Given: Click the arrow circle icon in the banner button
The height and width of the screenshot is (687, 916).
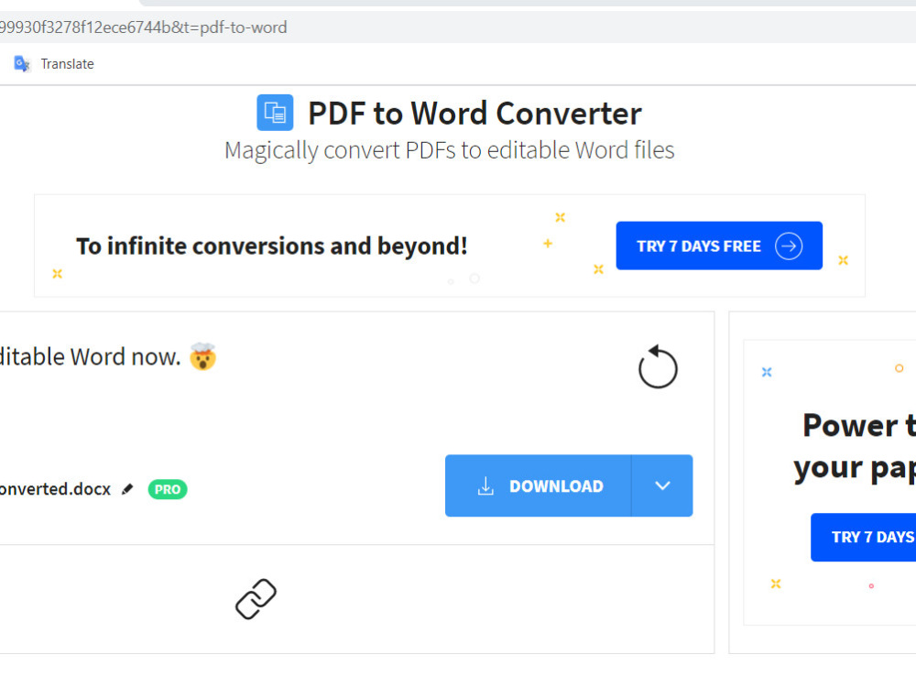Looking at the screenshot, I should pyautogui.click(x=789, y=245).
